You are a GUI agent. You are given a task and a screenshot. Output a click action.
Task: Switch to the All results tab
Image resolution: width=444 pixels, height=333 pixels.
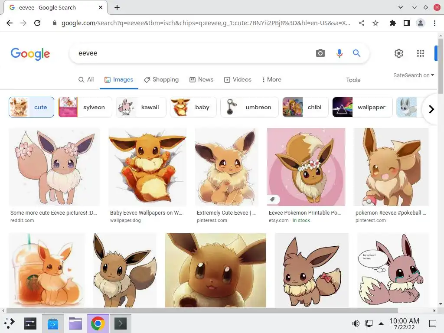click(x=86, y=80)
